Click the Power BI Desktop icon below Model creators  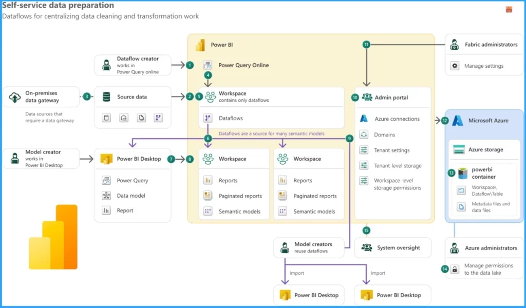tap(285, 295)
